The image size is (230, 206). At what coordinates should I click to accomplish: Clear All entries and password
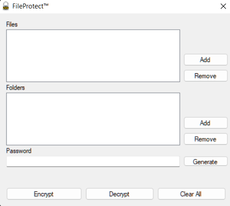(x=191, y=194)
